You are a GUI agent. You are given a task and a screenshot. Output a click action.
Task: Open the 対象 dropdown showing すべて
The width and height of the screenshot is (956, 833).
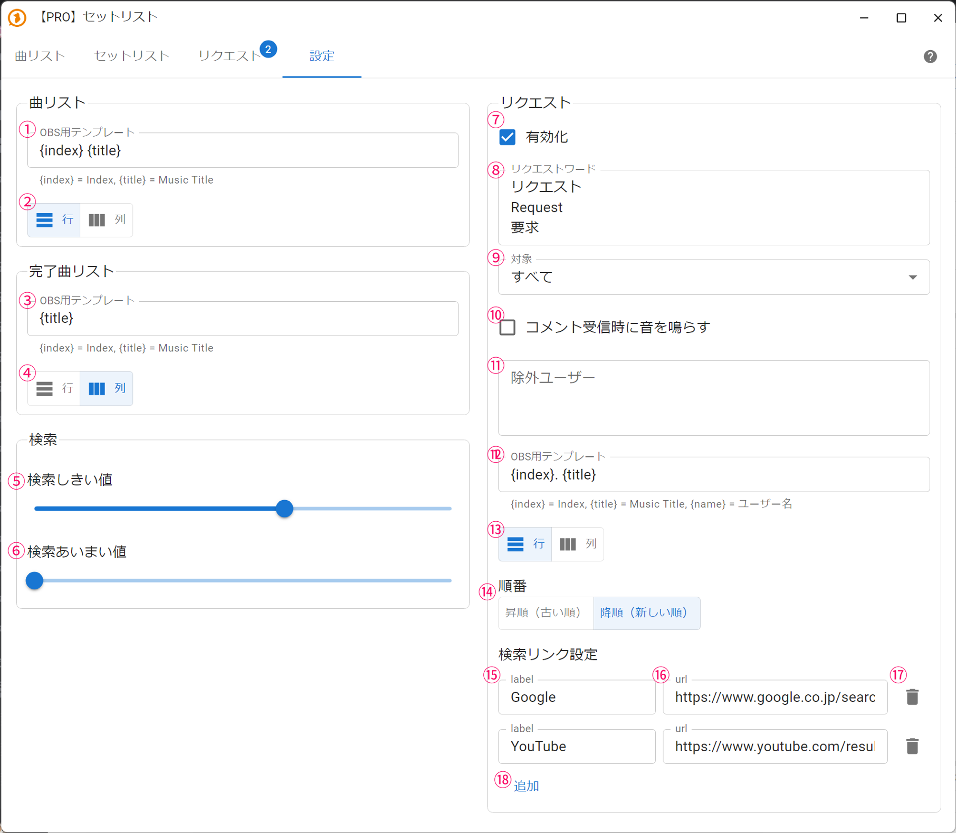tap(714, 277)
